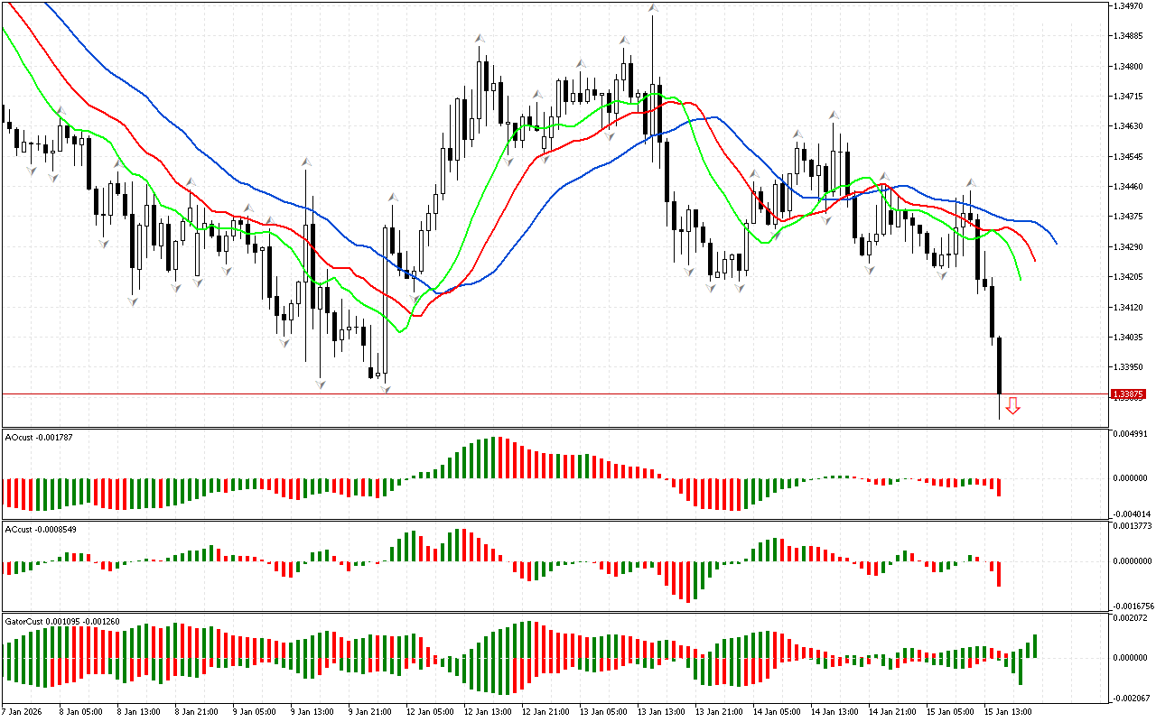
Task: Click the last green upper bar in the GatorCust histogram
Action: (x=1035, y=645)
